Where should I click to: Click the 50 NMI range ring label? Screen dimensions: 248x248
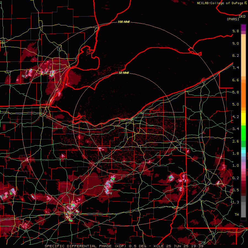[124, 73]
